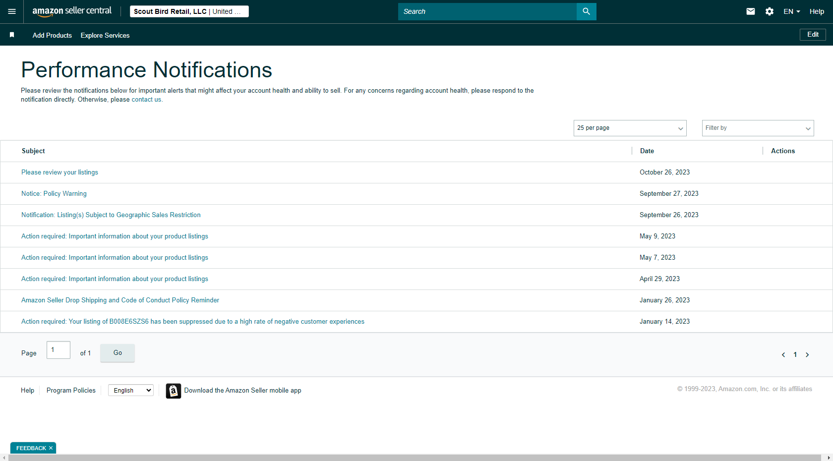Click the horizontal scrollbar at the bottom
Screen dimensions: 833x461
415,458
